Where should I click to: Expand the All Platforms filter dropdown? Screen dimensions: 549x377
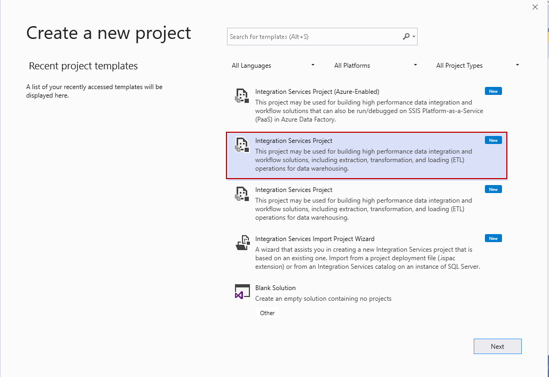point(376,66)
